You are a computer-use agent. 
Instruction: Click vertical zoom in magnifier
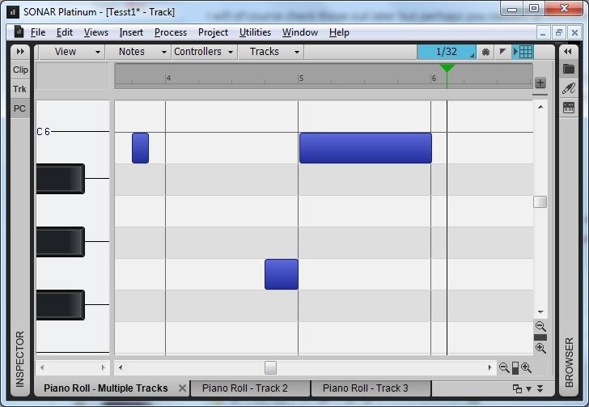pos(540,348)
